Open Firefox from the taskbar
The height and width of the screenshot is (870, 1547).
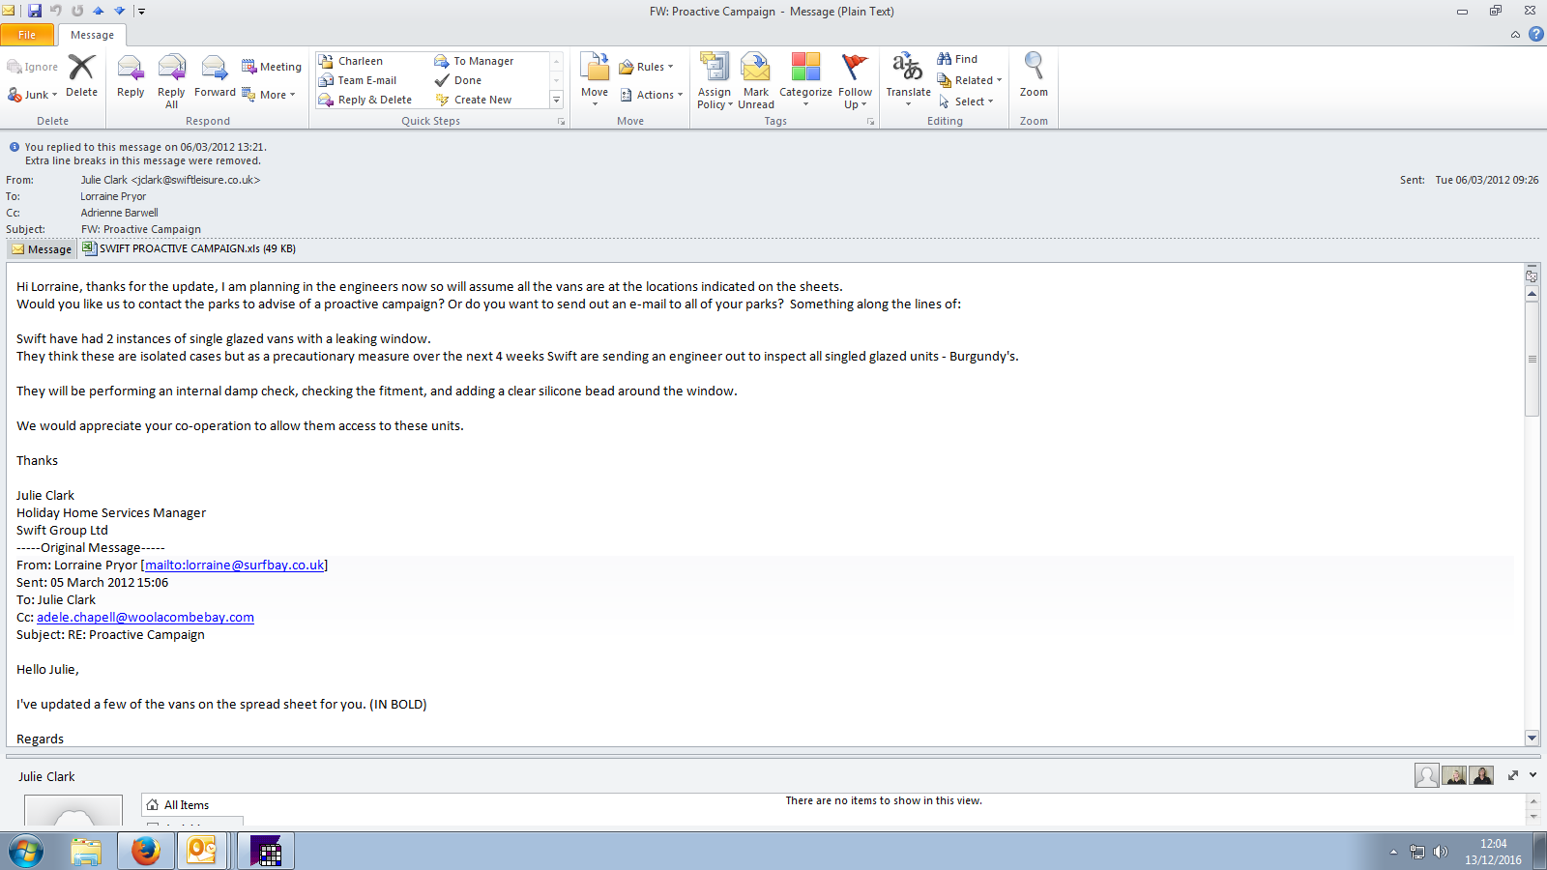(x=145, y=851)
